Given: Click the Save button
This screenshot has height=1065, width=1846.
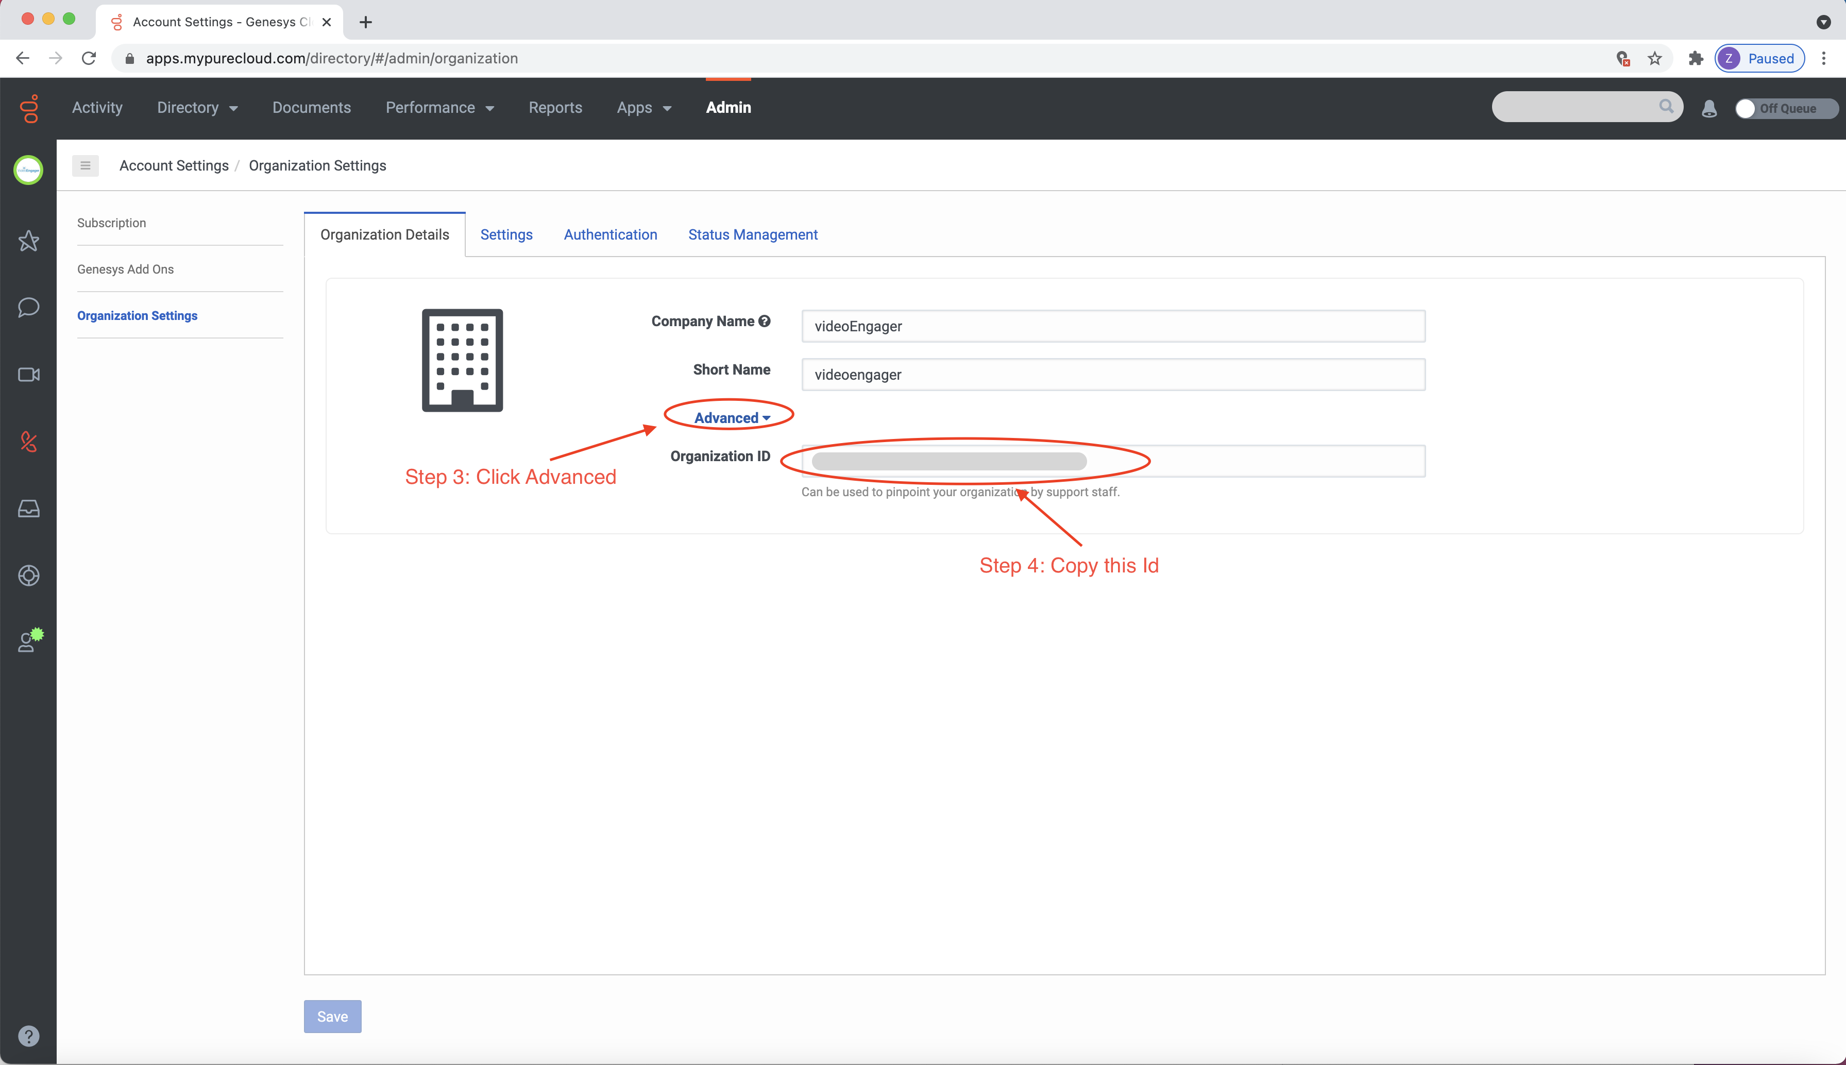Looking at the screenshot, I should 333,1016.
